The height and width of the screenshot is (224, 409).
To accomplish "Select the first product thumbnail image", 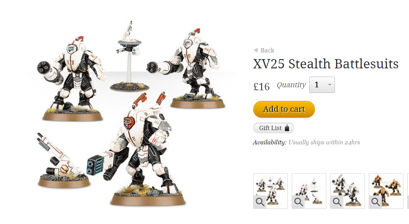I will pyautogui.click(x=270, y=191).
